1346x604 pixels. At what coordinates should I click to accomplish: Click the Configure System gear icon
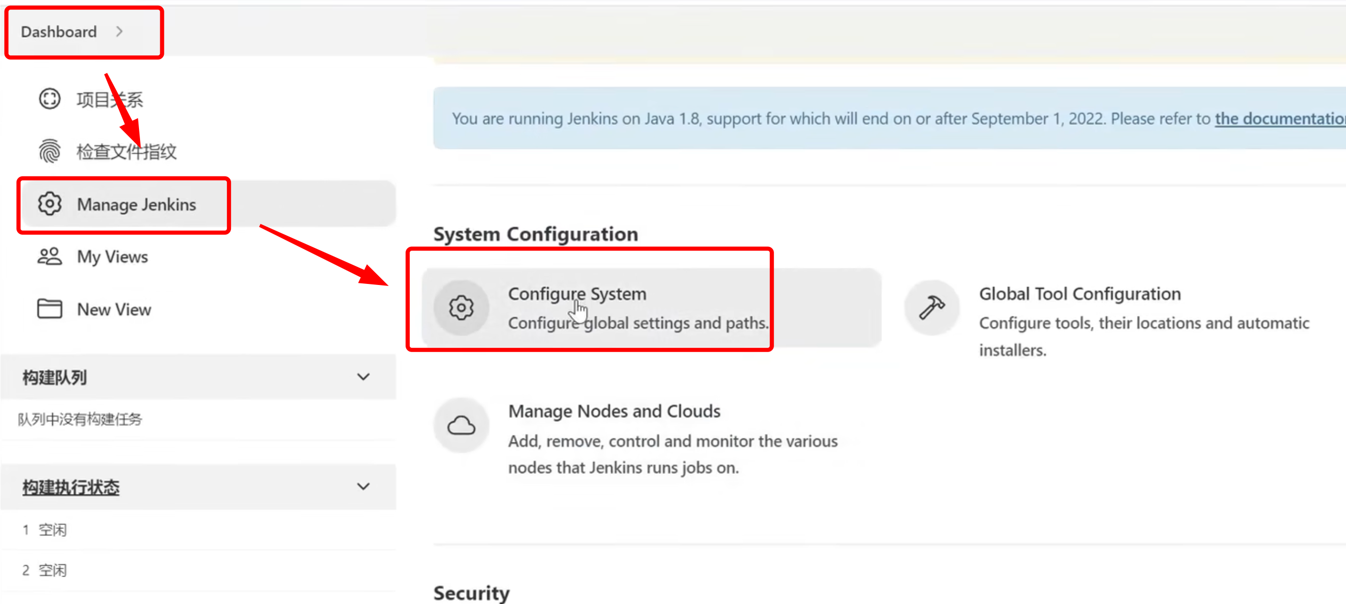461,308
